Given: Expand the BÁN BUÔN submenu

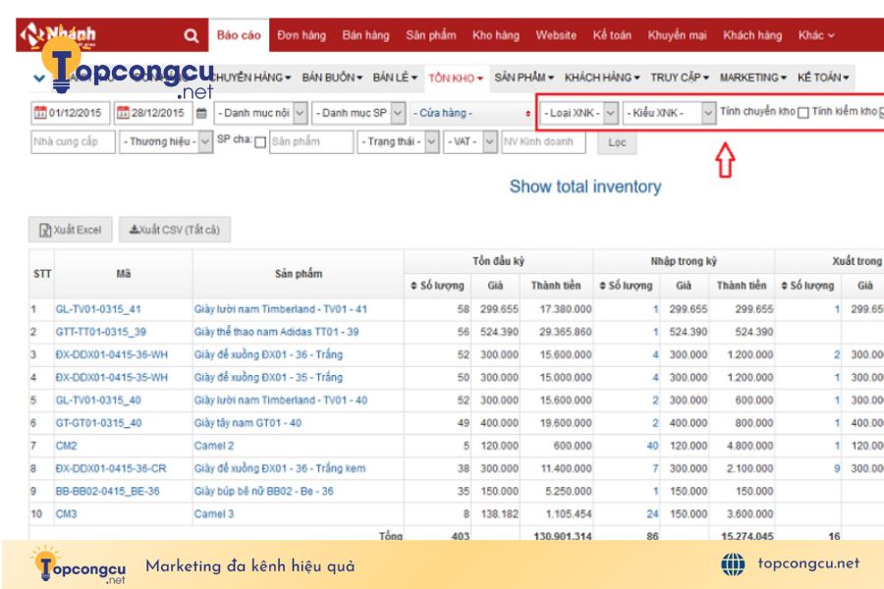Looking at the screenshot, I should (332, 78).
